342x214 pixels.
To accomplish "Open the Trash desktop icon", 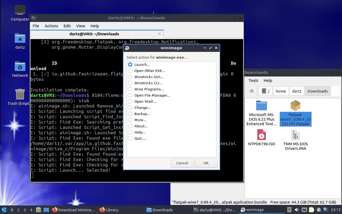I will pyautogui.click(x=20, y=97).
